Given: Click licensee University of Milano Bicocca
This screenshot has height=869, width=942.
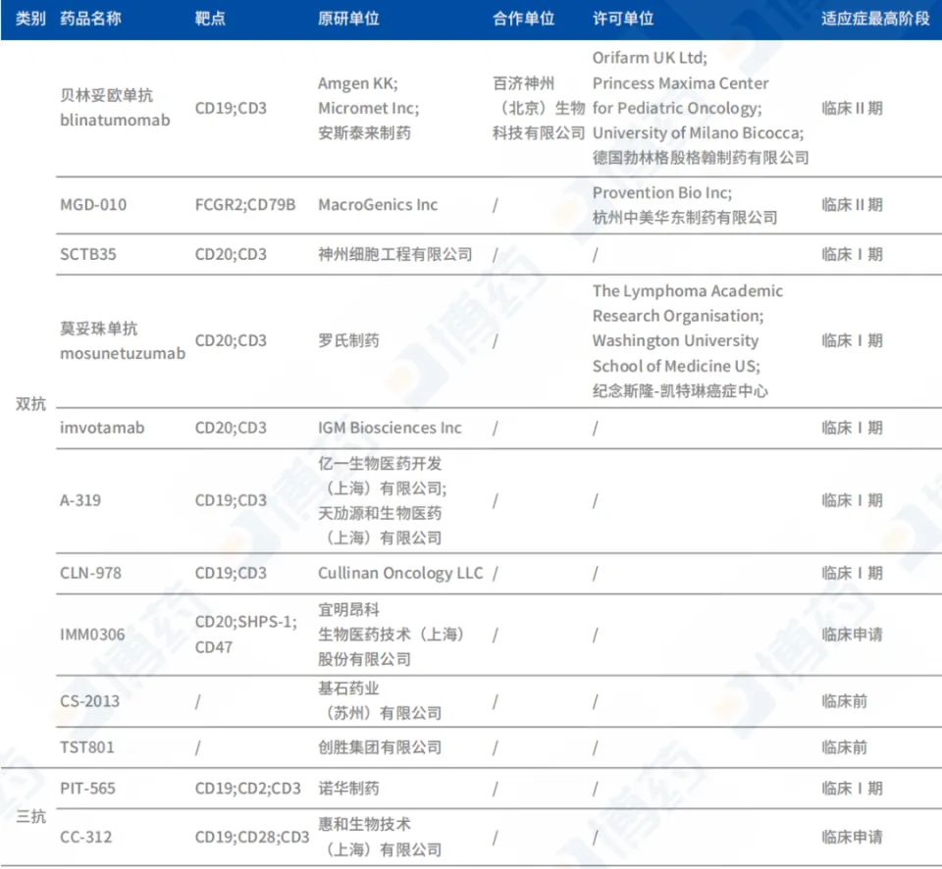Looking at the screenshot, I should [x=698, y=132].
